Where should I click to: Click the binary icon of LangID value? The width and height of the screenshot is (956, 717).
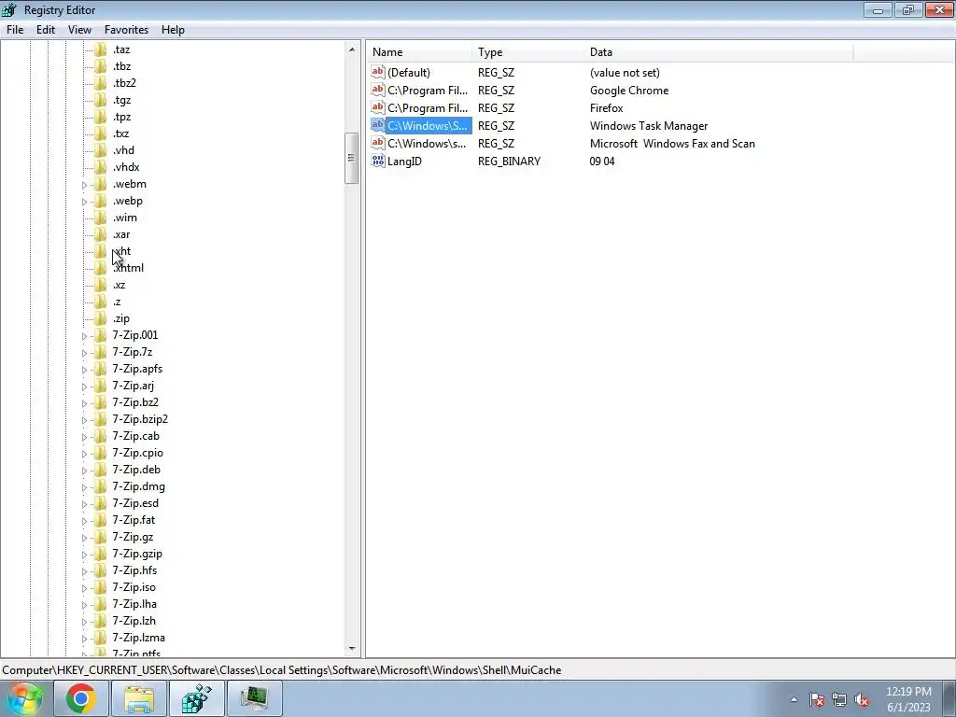point(378,161)
